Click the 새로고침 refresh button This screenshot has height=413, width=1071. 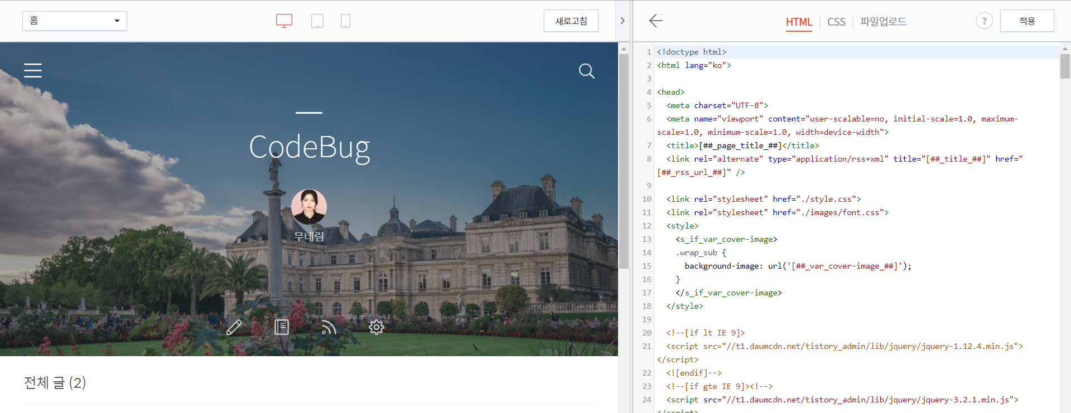pos(571,21)
